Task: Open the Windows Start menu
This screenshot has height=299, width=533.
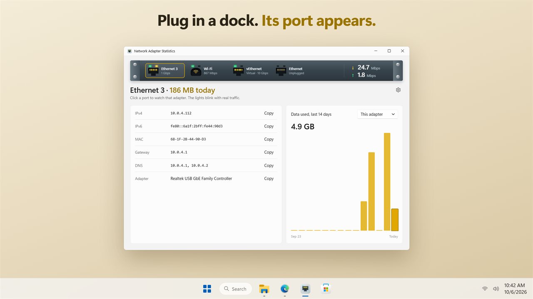Action: pos(207,289)
